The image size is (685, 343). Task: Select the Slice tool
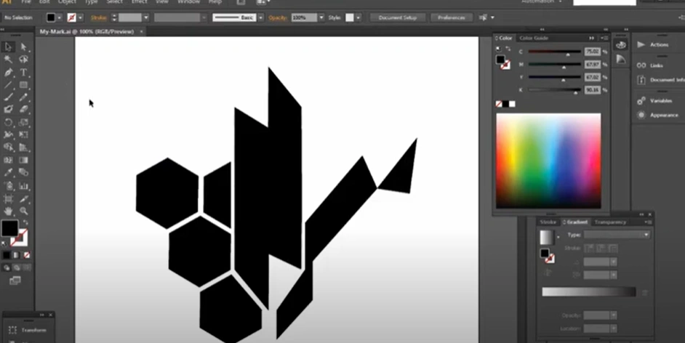pos(23,199)
